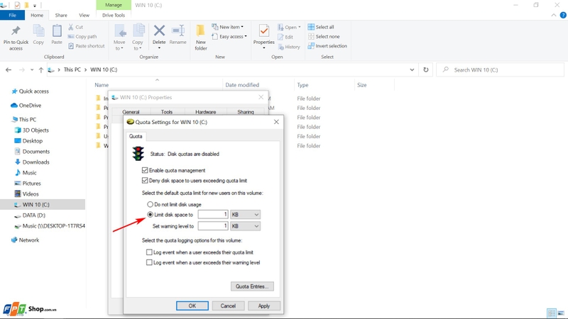Switch to the View ribbon tab
The height and width of the screenshot is (319, 568).
pyautogui.click(x=84, y=15)
